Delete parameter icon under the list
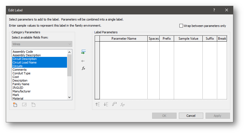245x134 pixels. pos(33,105)
